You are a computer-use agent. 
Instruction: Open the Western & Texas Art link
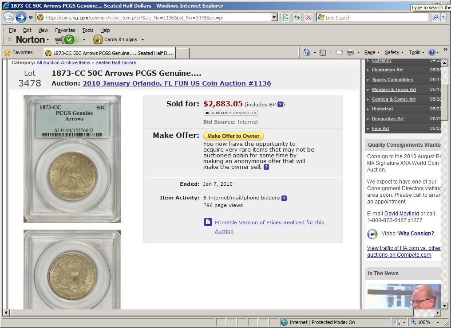tap(394, 90)
